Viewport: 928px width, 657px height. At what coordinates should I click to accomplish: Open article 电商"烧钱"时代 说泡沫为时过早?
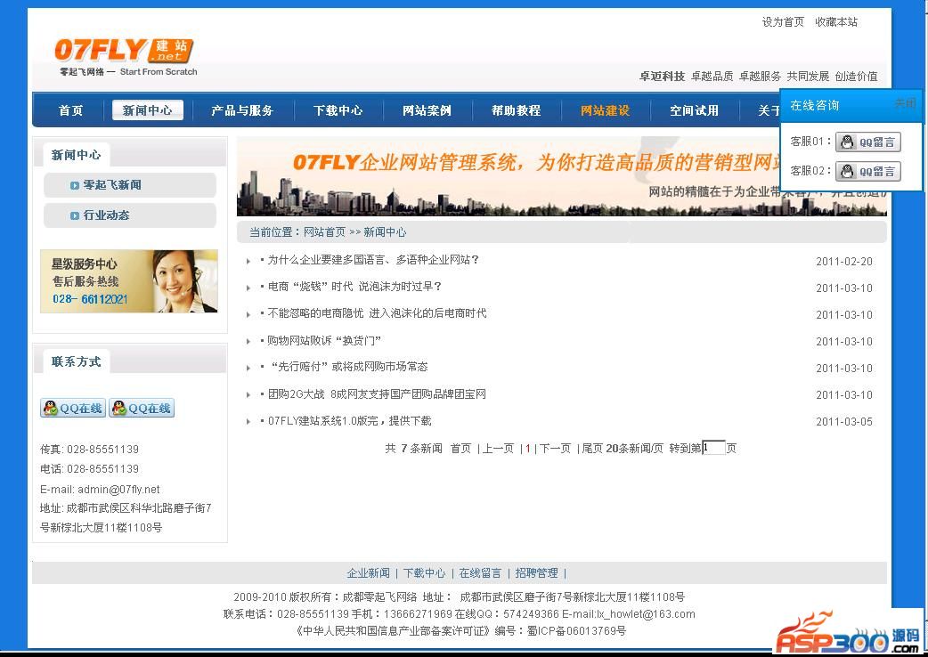(x=354, y=287)
